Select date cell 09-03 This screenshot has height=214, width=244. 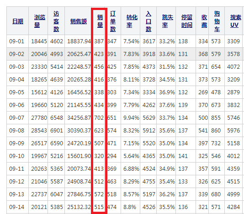[x=16, y=66]
